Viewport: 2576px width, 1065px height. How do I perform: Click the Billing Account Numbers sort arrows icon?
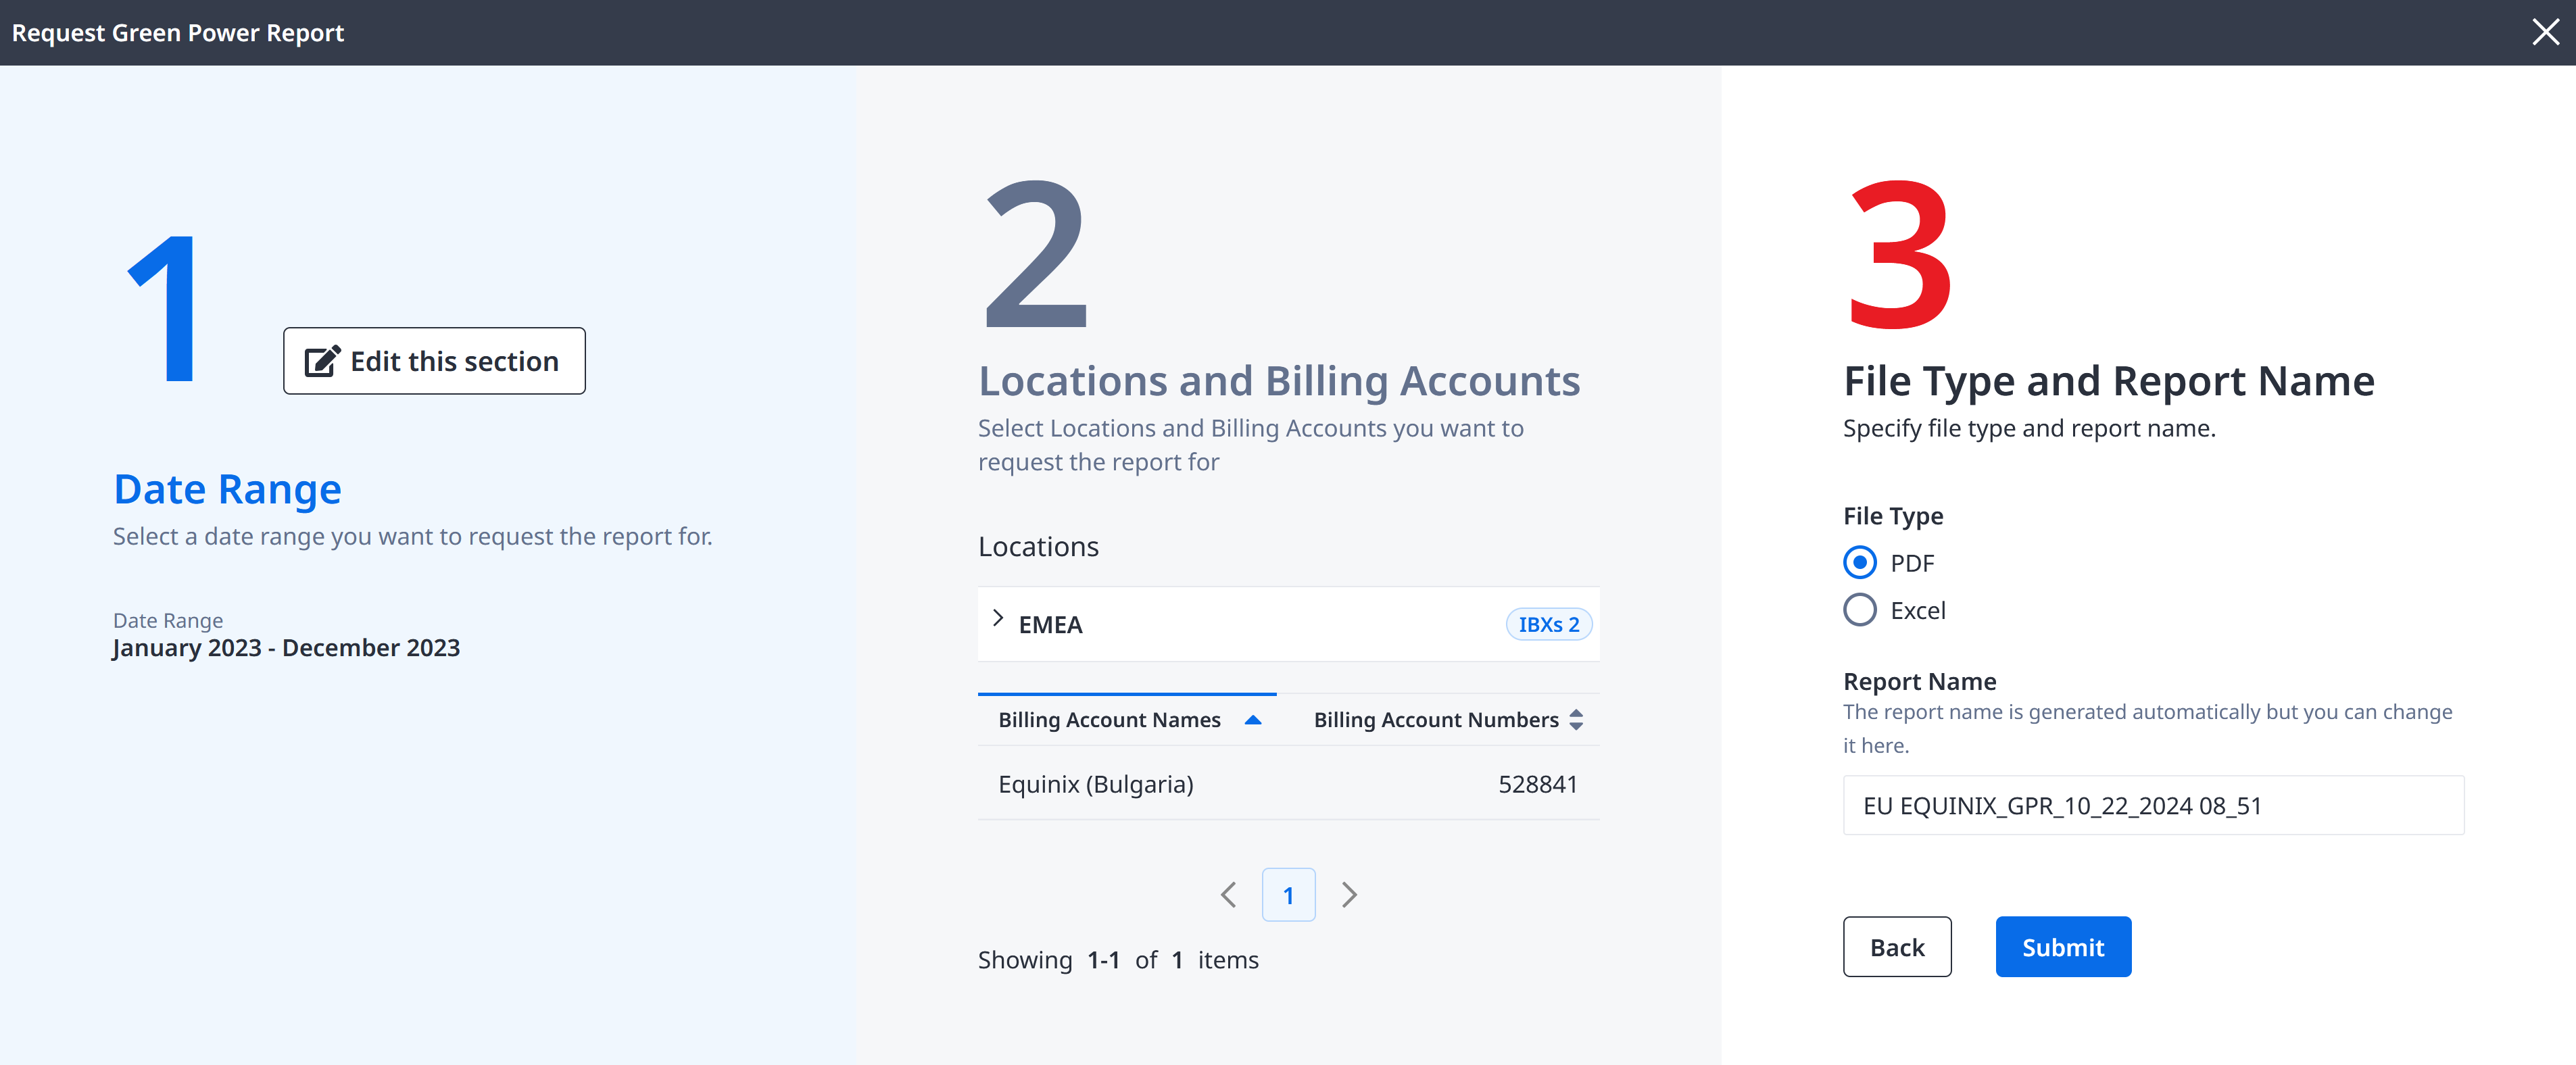click(1576, 720)
